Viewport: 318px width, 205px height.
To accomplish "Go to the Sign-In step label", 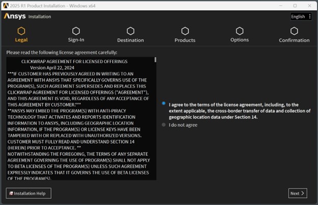I will click(x=76, y=40).
